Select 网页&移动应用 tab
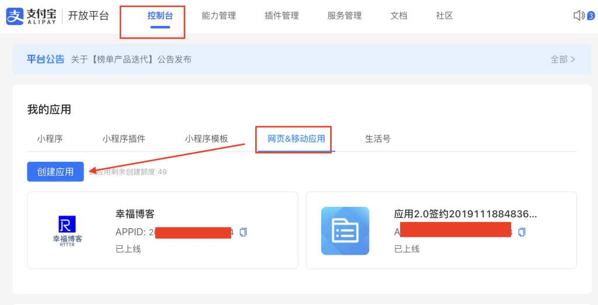598x305 pixels. [x=296, y=139]
